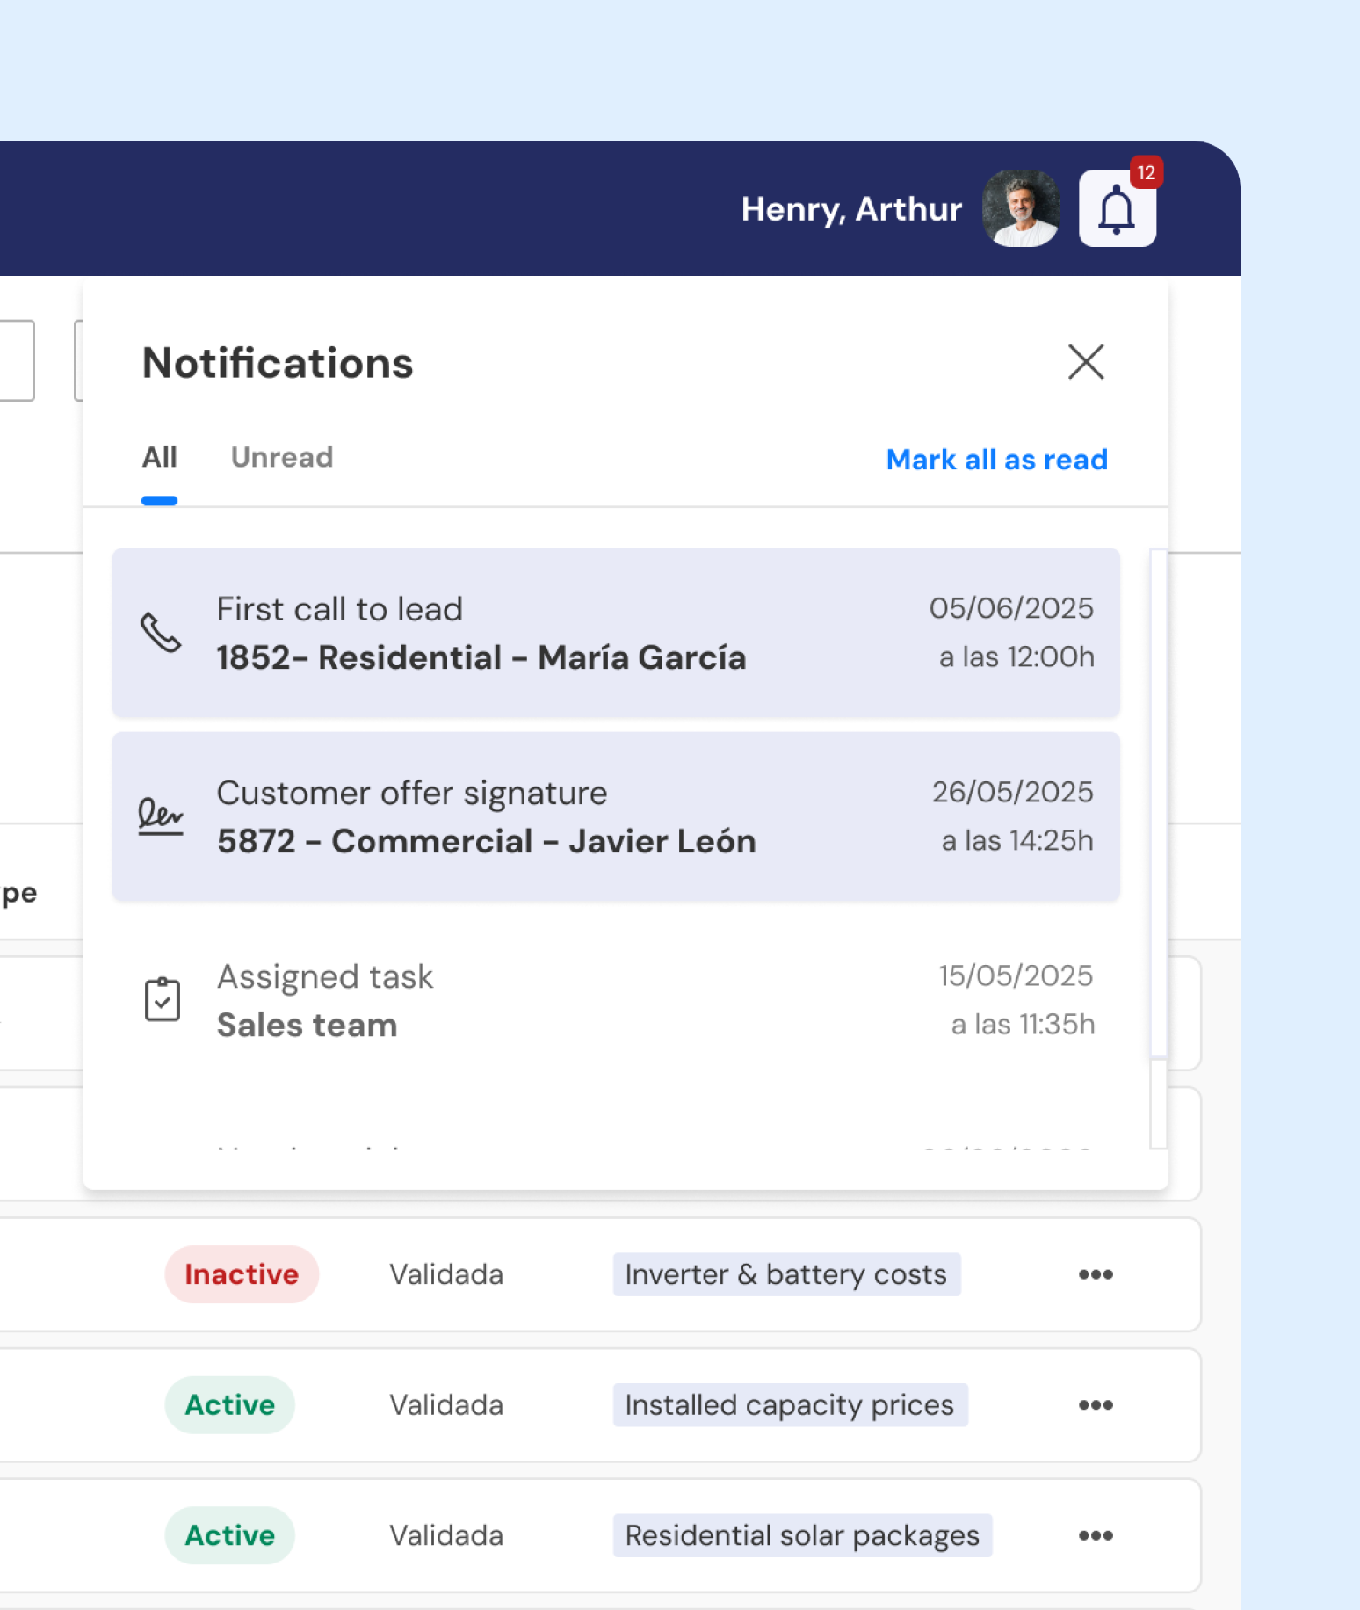This screenshot has height=1610, width=1360.
Task: Click the Henry, Arthur username
Action: 851,209
